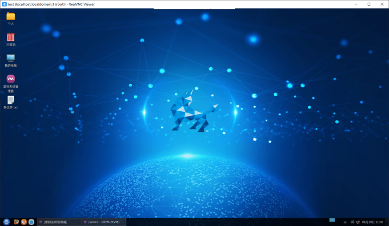Click the RealVNC Viewer title bar icon
Viewport: 389px width, 226px height.
point(4,4)
